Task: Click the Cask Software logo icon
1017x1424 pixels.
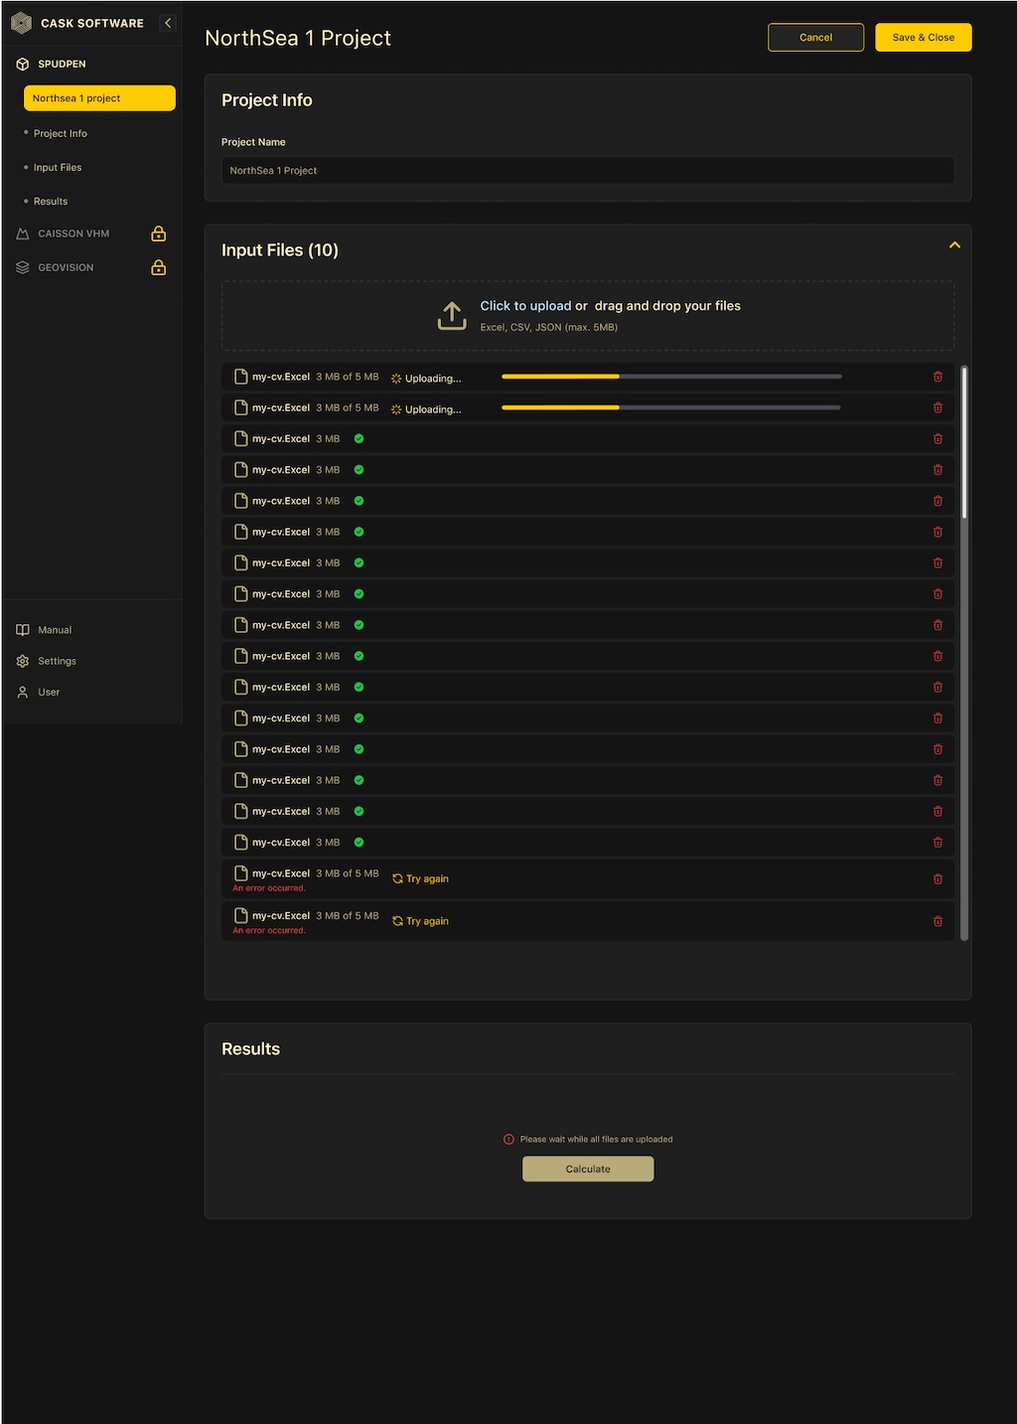Action: (x=21, y=23)
